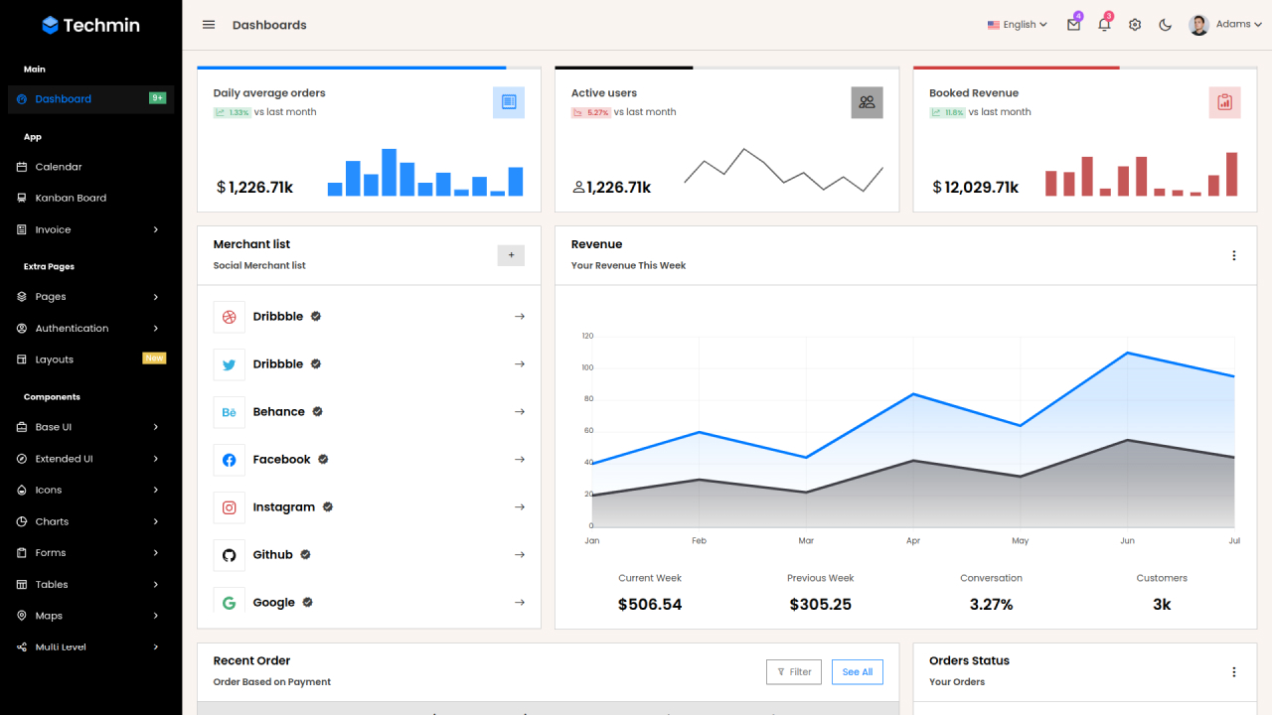
Task: Open Revenue card three-dot options menu
Action: pos(1234,255)
